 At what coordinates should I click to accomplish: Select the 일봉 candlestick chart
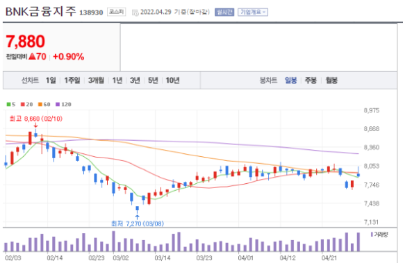click(x=290, y=80)
